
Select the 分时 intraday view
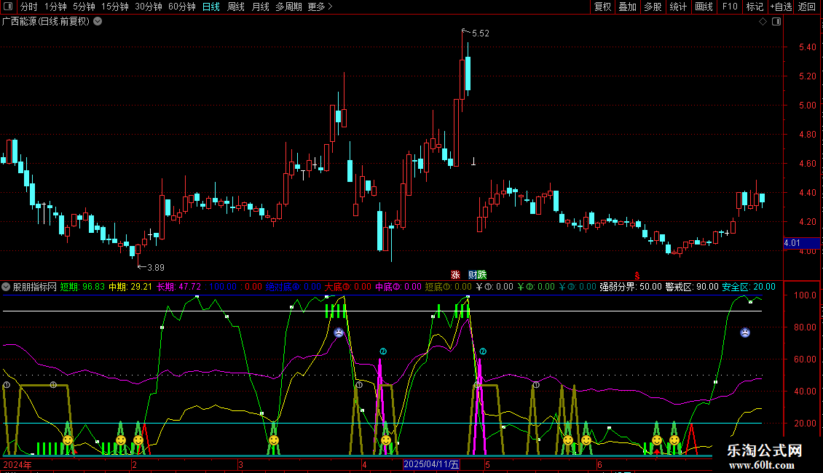pyautogui.click(x=28, y=7)
